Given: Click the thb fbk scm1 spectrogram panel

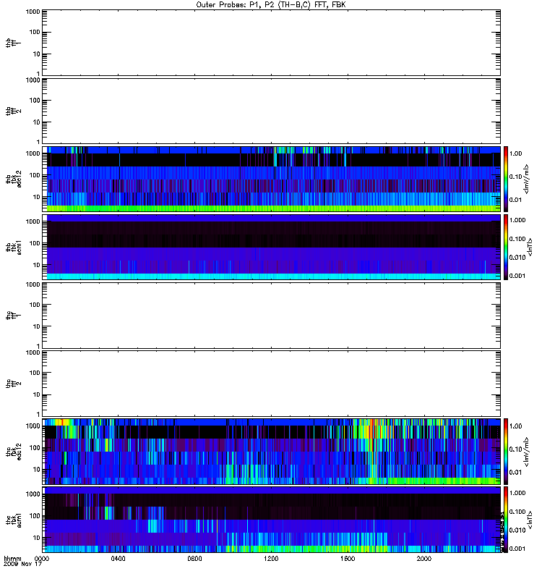Looking at the screenshot, I should point(271,247).
